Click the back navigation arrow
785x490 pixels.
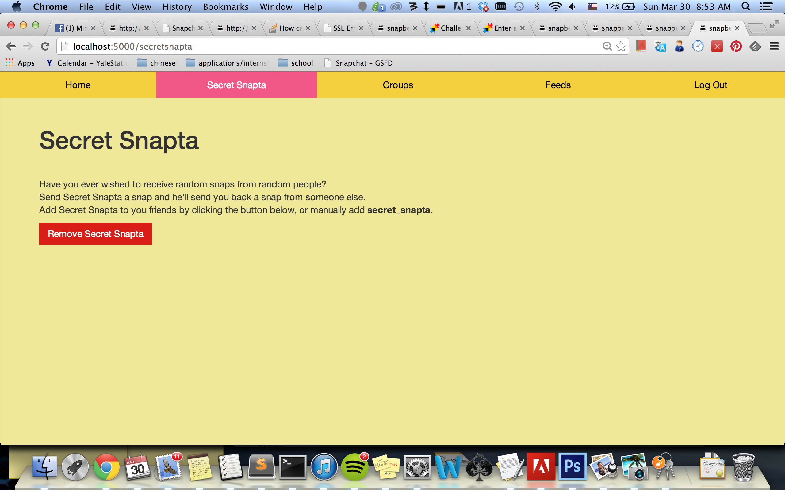point(11,46)
